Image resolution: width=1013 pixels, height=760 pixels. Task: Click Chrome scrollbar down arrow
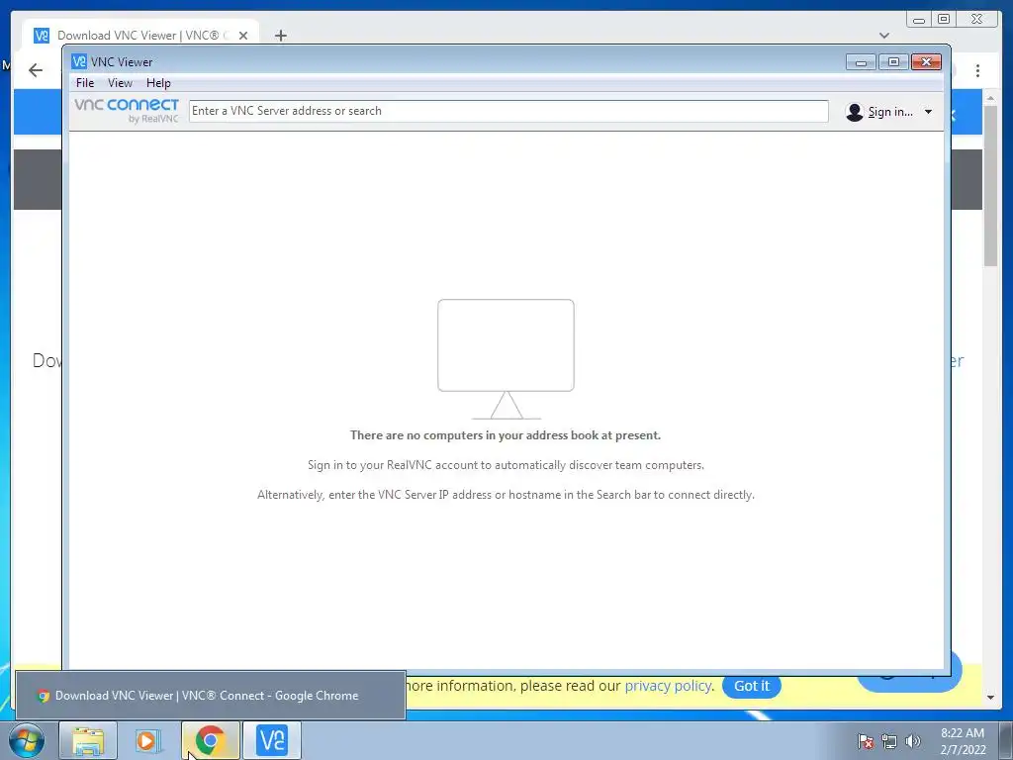click(x=990, y=698)
